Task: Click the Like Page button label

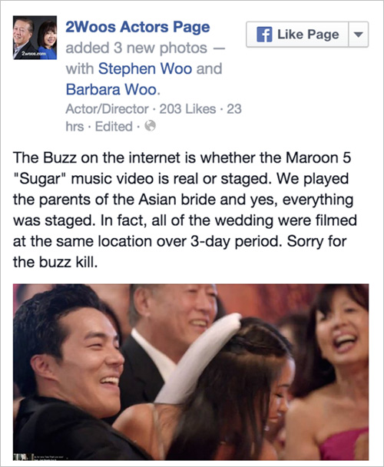Action: [x=308, y=35]
